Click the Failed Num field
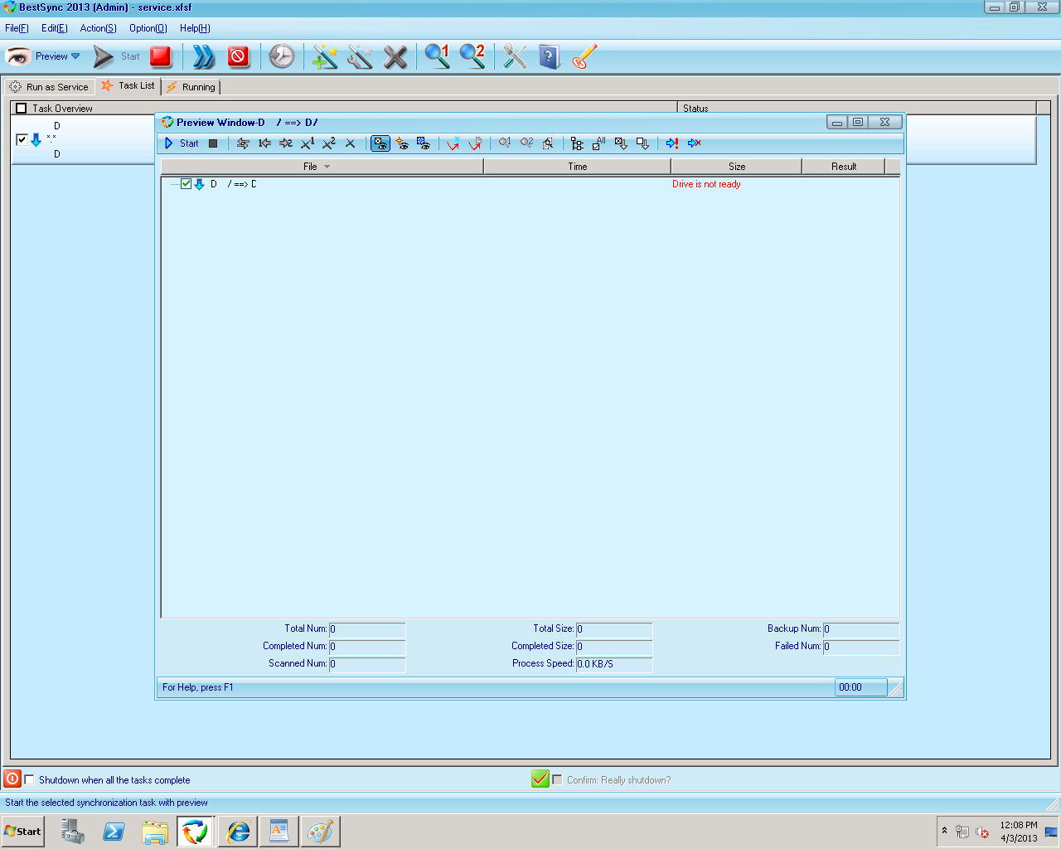 pyautogui.click(x=861, y=647)
